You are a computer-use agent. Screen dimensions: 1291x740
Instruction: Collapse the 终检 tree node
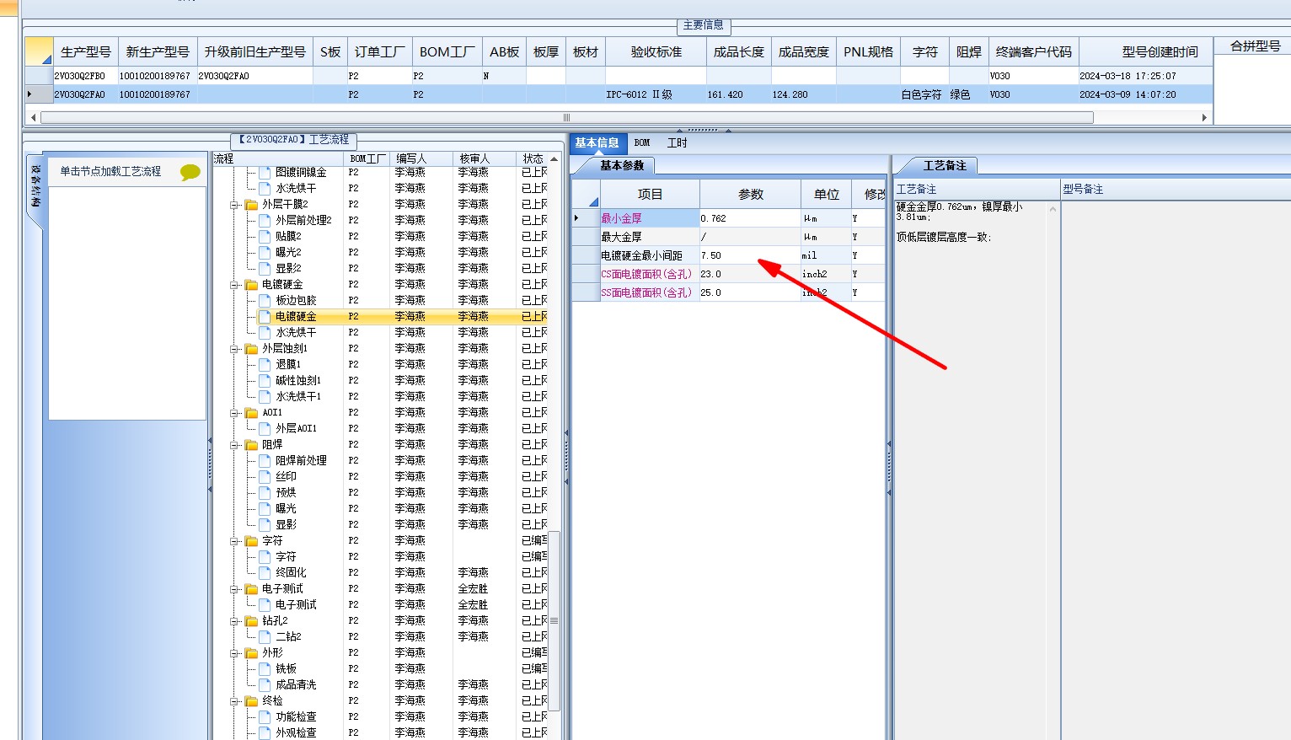click(235, 701)
